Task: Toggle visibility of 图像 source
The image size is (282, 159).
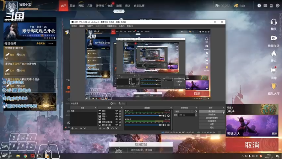Action: coord(117,119)
